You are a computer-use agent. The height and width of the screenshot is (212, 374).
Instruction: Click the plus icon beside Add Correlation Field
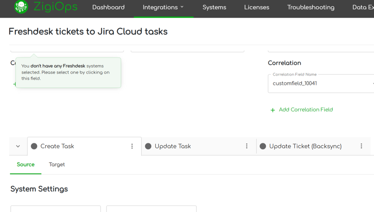pos(272,110)
